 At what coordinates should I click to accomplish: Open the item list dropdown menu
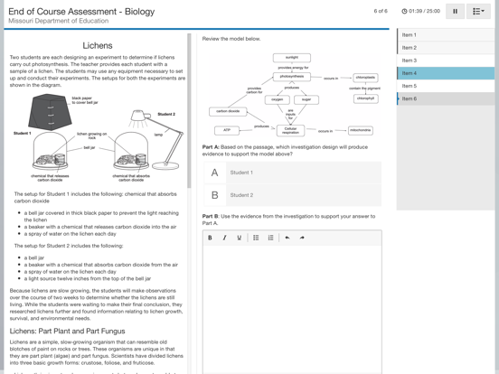coord(478,12)
